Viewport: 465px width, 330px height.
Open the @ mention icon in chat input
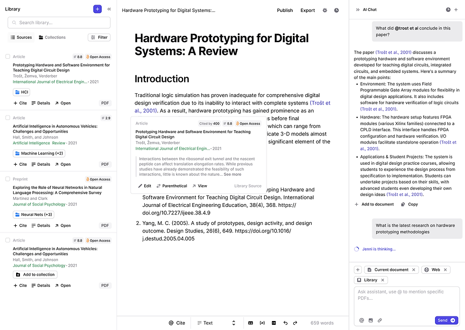tap(362, 320)
